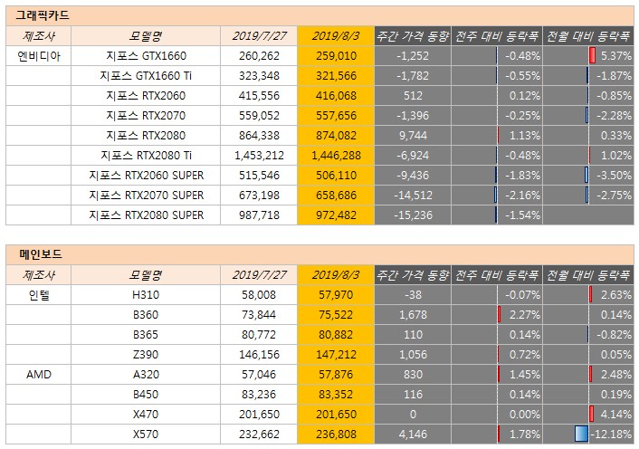Click the 엔비디아 manufacturer cell
Viewport: 639px width, 449px height.
click(x=39, y=56)
